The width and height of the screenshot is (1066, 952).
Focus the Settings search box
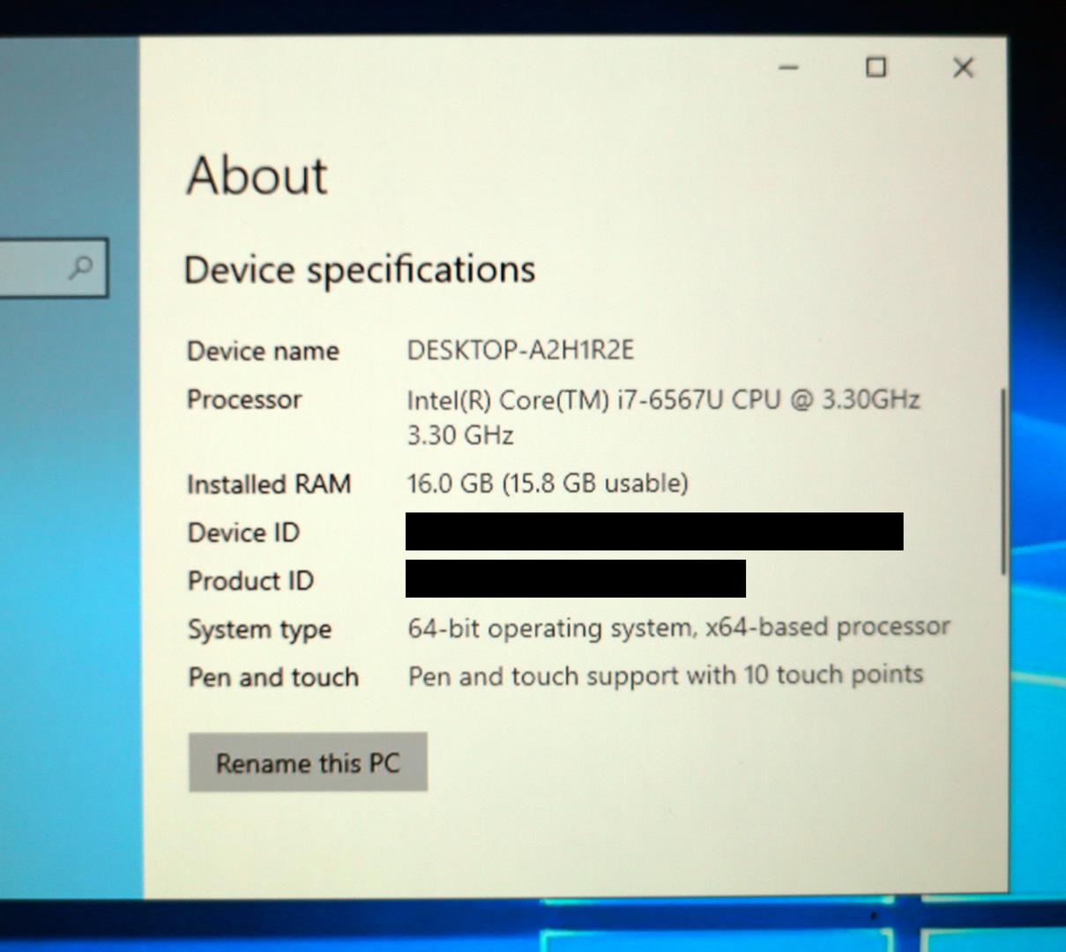53,267
